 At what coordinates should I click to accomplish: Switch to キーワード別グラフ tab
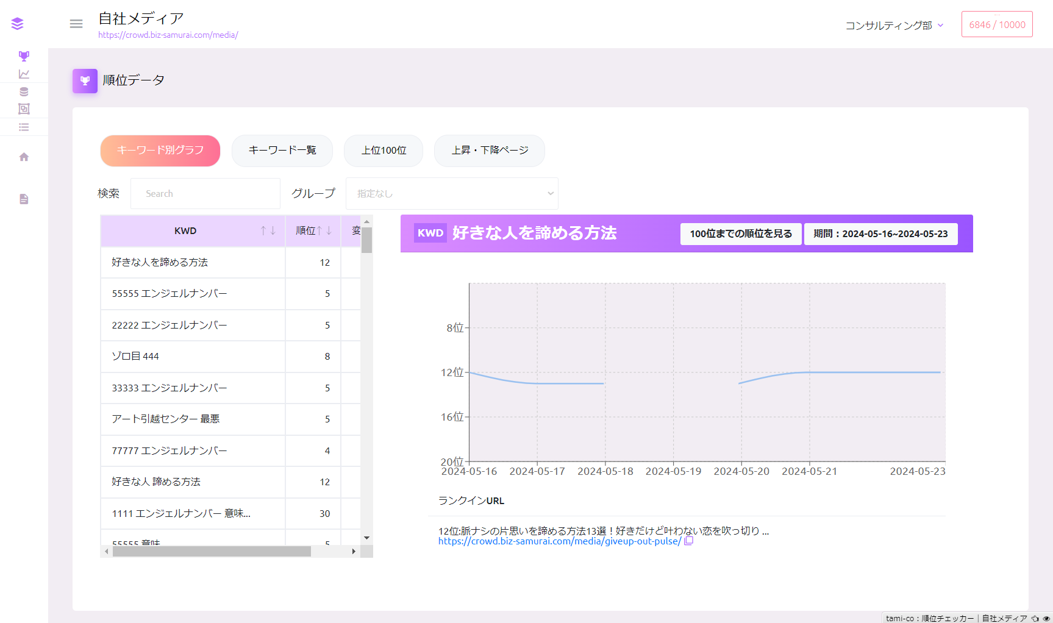[x=160, y=151]
